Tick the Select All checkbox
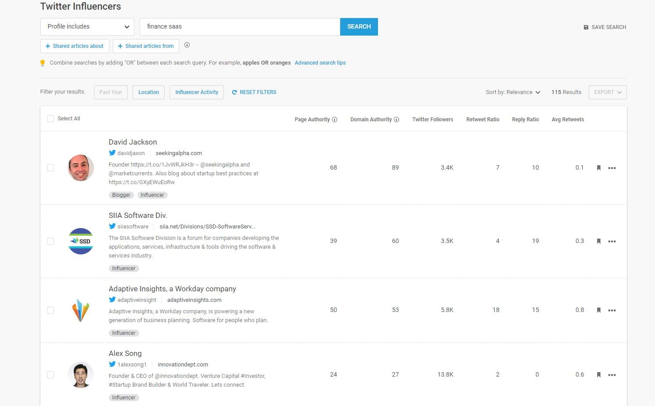Viewport: 655px width, 406px height. point(50,119)
